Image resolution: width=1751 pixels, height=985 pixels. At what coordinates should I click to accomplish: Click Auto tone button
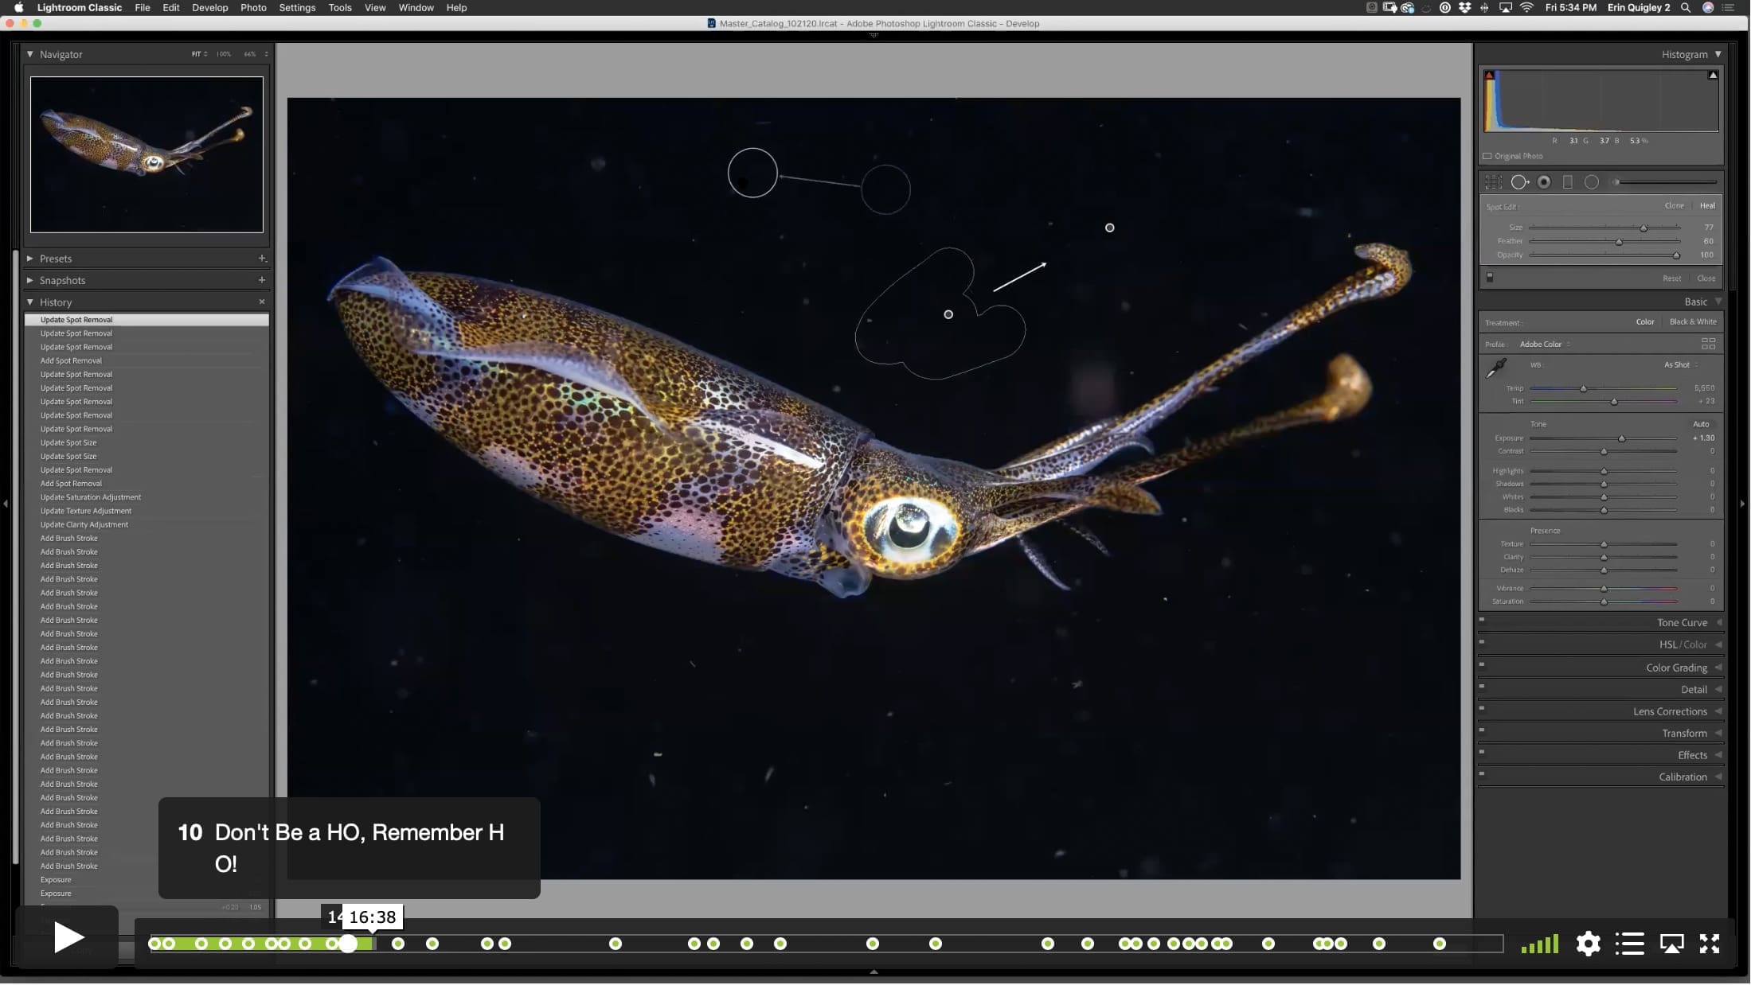pyautogui.click(x=1701, y=424)
